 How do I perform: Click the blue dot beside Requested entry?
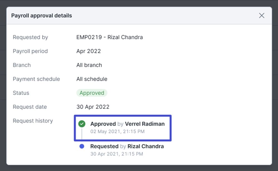(82, 146)
